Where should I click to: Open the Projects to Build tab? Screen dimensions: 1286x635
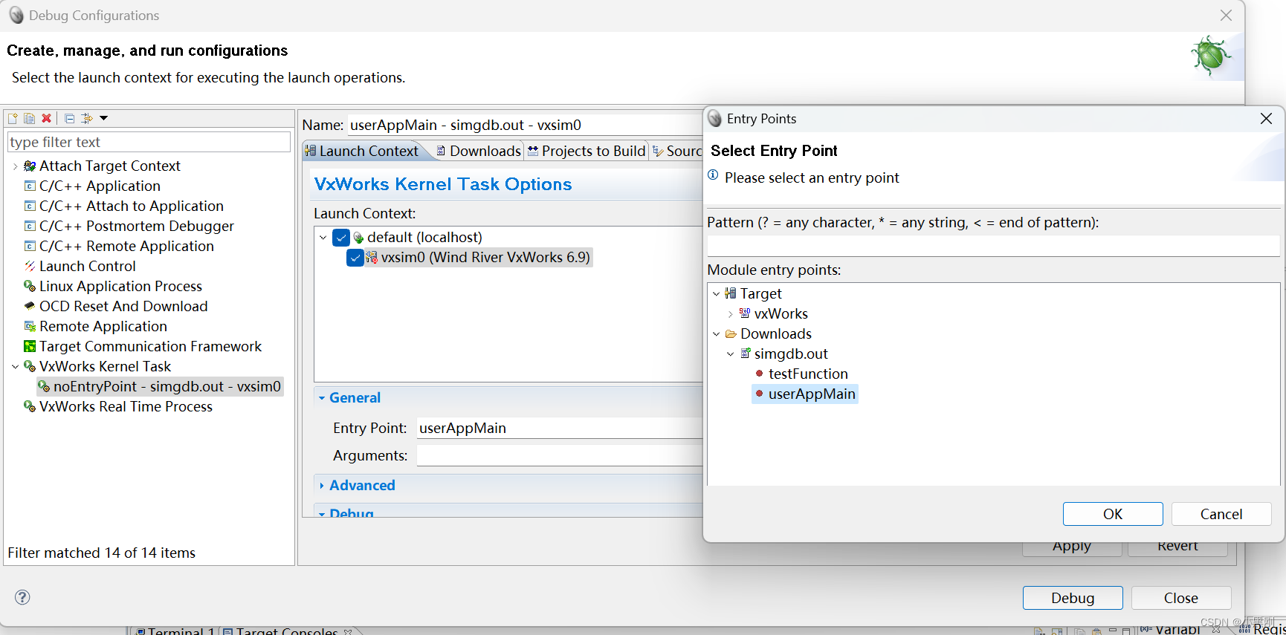tap(587, 151)
